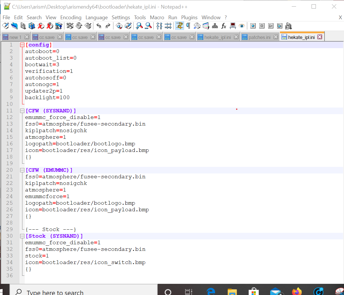Open the Settings menu
The image size is (344, 295).
[x=121, y=17]
